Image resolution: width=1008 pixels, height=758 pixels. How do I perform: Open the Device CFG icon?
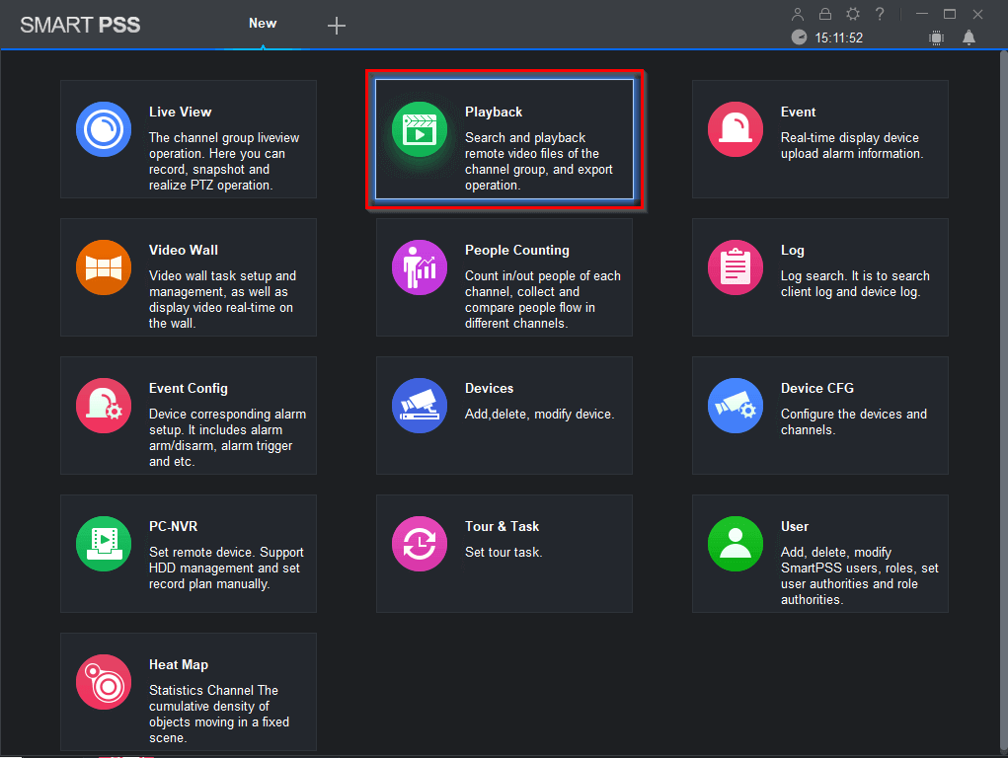click(x=736, y=406)
